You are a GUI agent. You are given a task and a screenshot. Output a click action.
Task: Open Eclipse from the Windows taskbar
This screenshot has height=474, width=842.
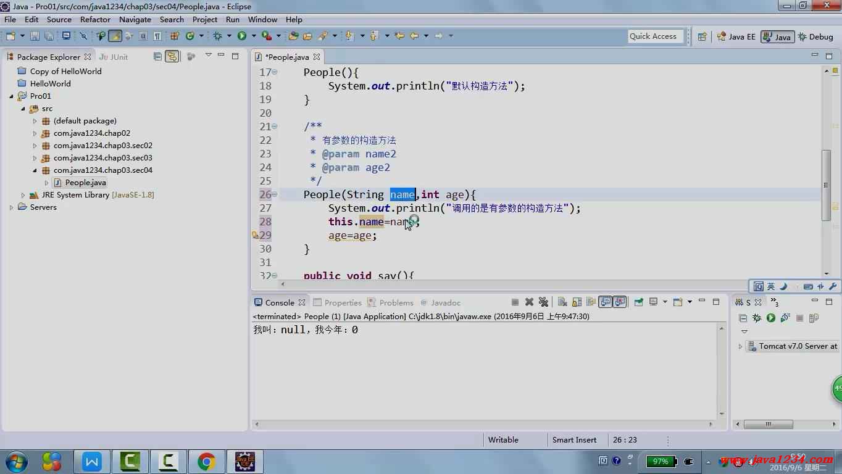(245, 461)
